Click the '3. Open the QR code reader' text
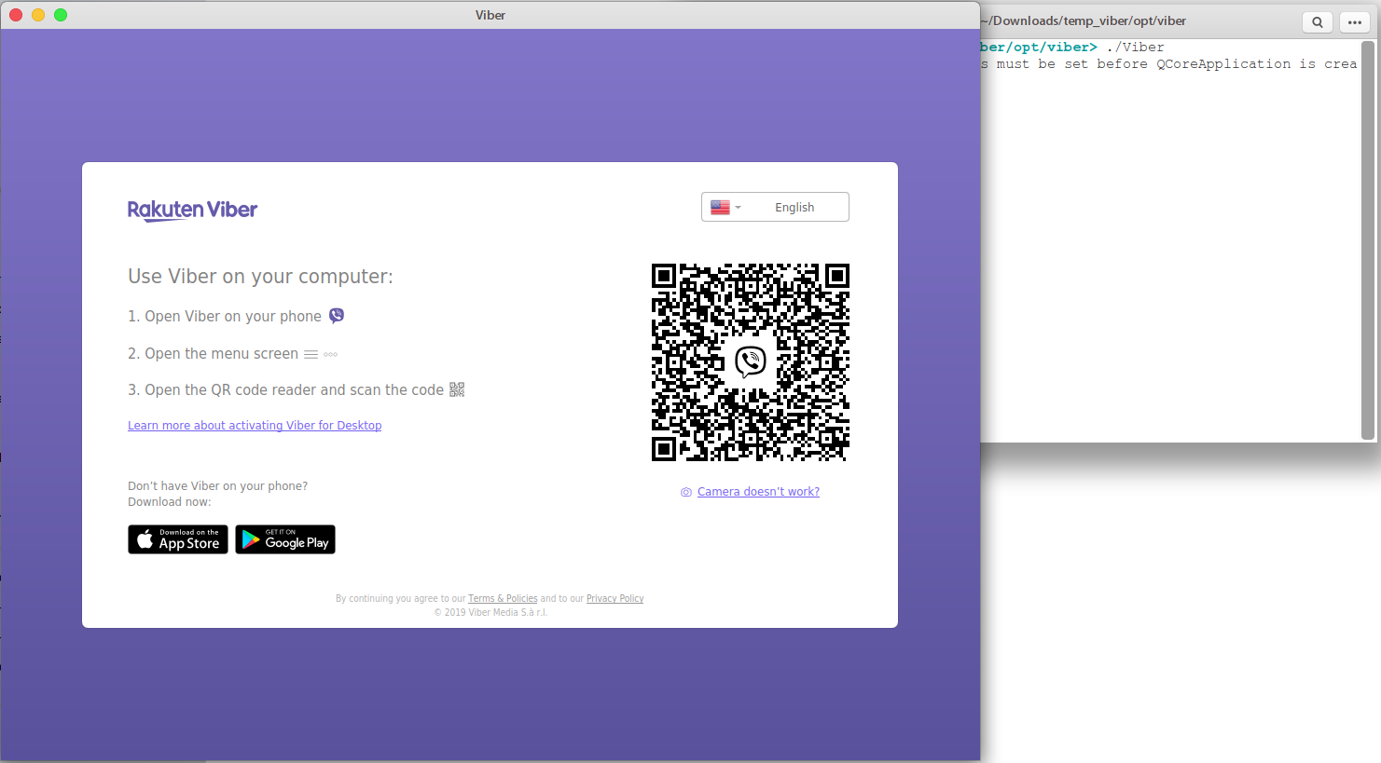 pyautogui.click(x=285, y=390)
